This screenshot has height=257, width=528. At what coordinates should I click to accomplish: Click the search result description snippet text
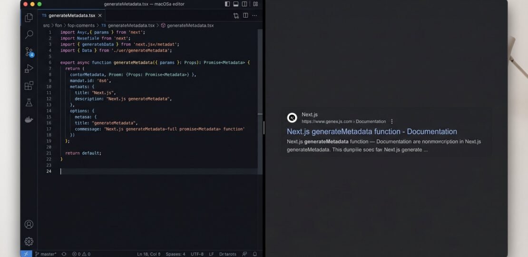point(384,146)
